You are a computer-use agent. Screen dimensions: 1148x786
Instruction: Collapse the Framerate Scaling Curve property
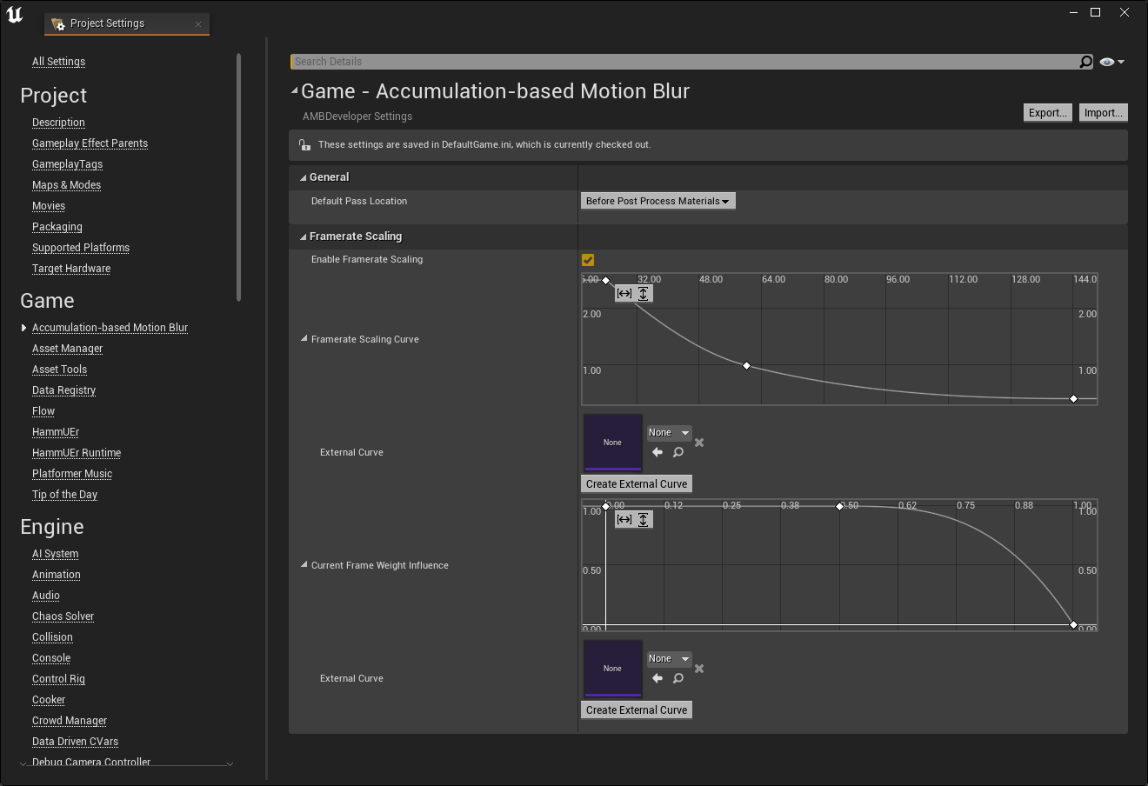[304, 339]
